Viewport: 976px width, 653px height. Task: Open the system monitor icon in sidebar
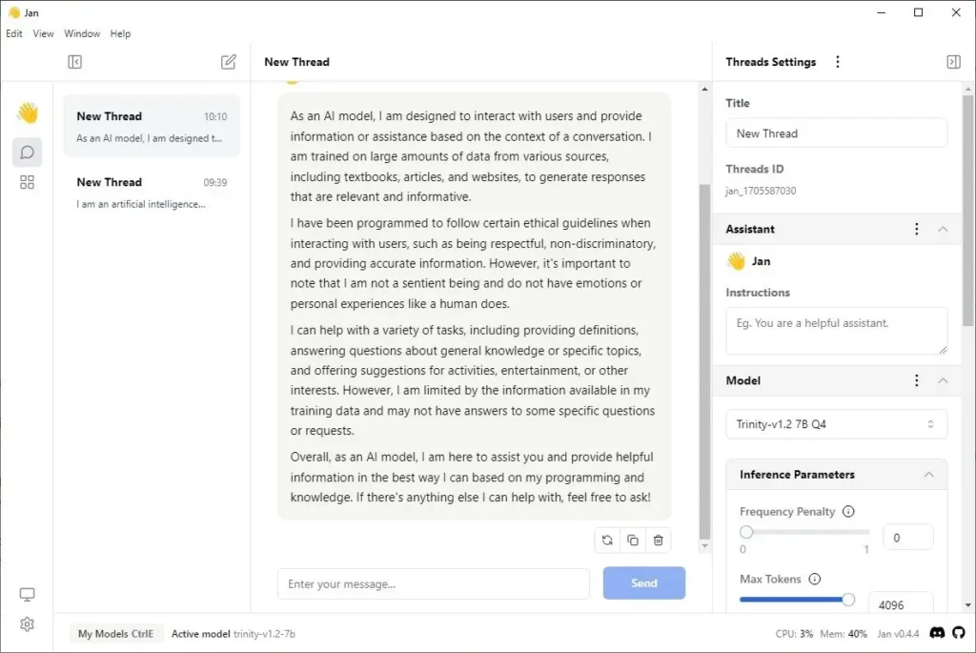[x=28, y=595]
